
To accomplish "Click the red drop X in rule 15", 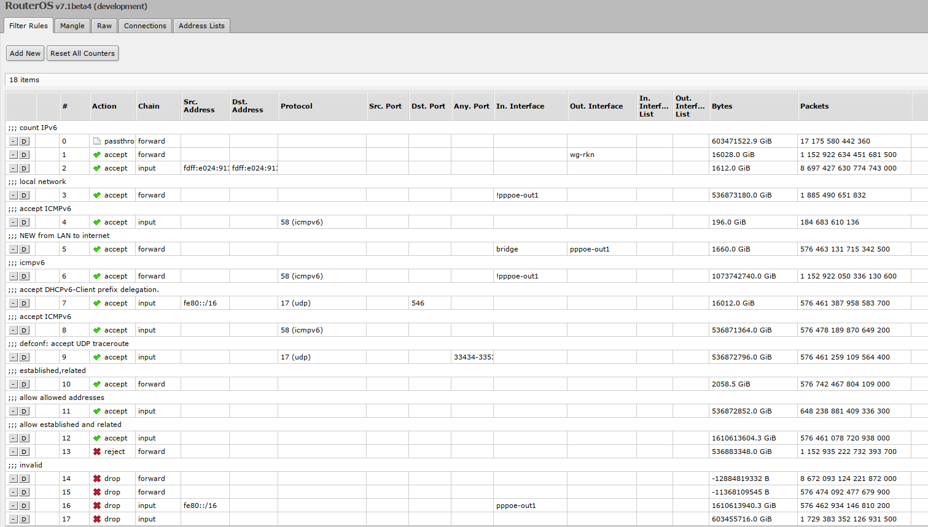I will pyautogui.click(x=97, y=492).
